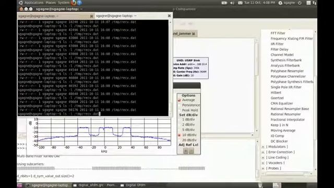Viewport: 334px width, 188px height.
Task: Click the workspace switcher in bottom panel
Action: pyautogui.click(x=277, y=185)
